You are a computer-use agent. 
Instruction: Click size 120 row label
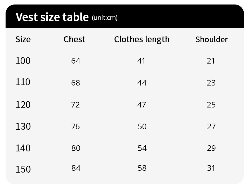pos(23,105)
